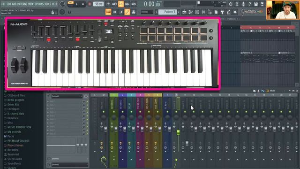Click the 98.000 tempo field
This screenshot has width=300, height=169.
tap(98, 4)
